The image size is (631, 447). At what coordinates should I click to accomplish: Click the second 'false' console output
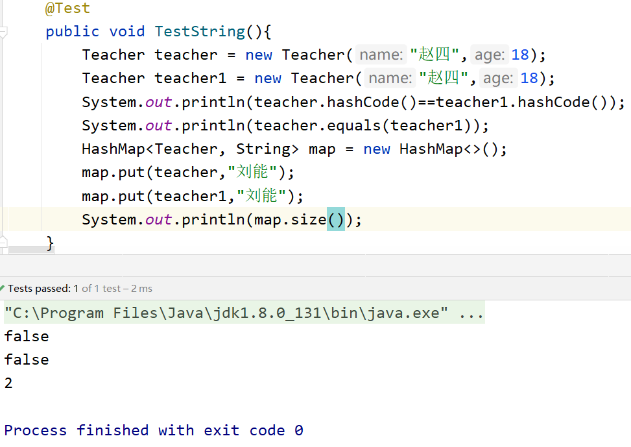(x=27, y=359)
